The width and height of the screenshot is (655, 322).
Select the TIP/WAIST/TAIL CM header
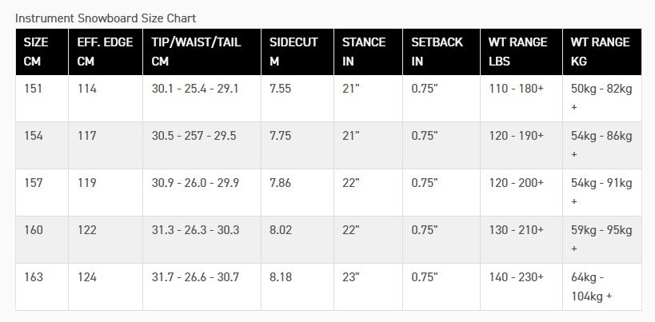point(202,52)
